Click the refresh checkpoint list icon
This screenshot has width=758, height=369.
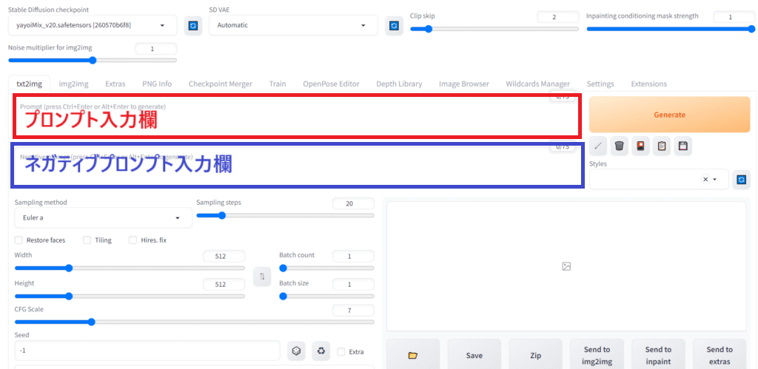(193, 26)
